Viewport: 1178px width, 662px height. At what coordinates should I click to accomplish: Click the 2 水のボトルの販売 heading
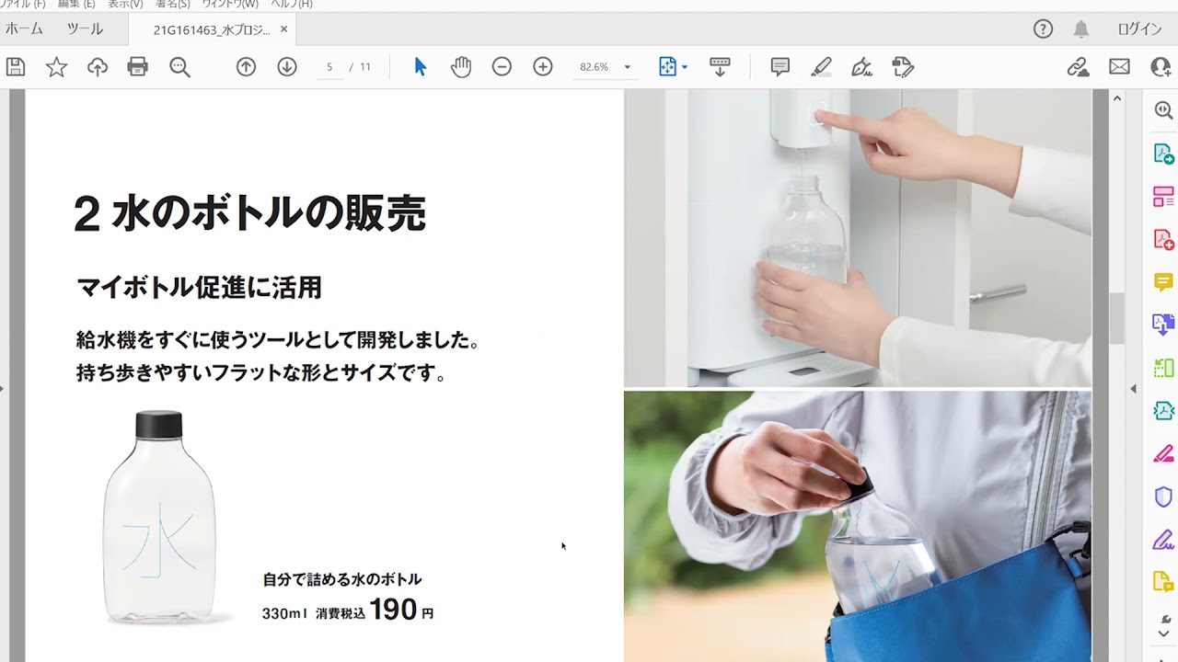pyautogui.click(x=249, y=213)
